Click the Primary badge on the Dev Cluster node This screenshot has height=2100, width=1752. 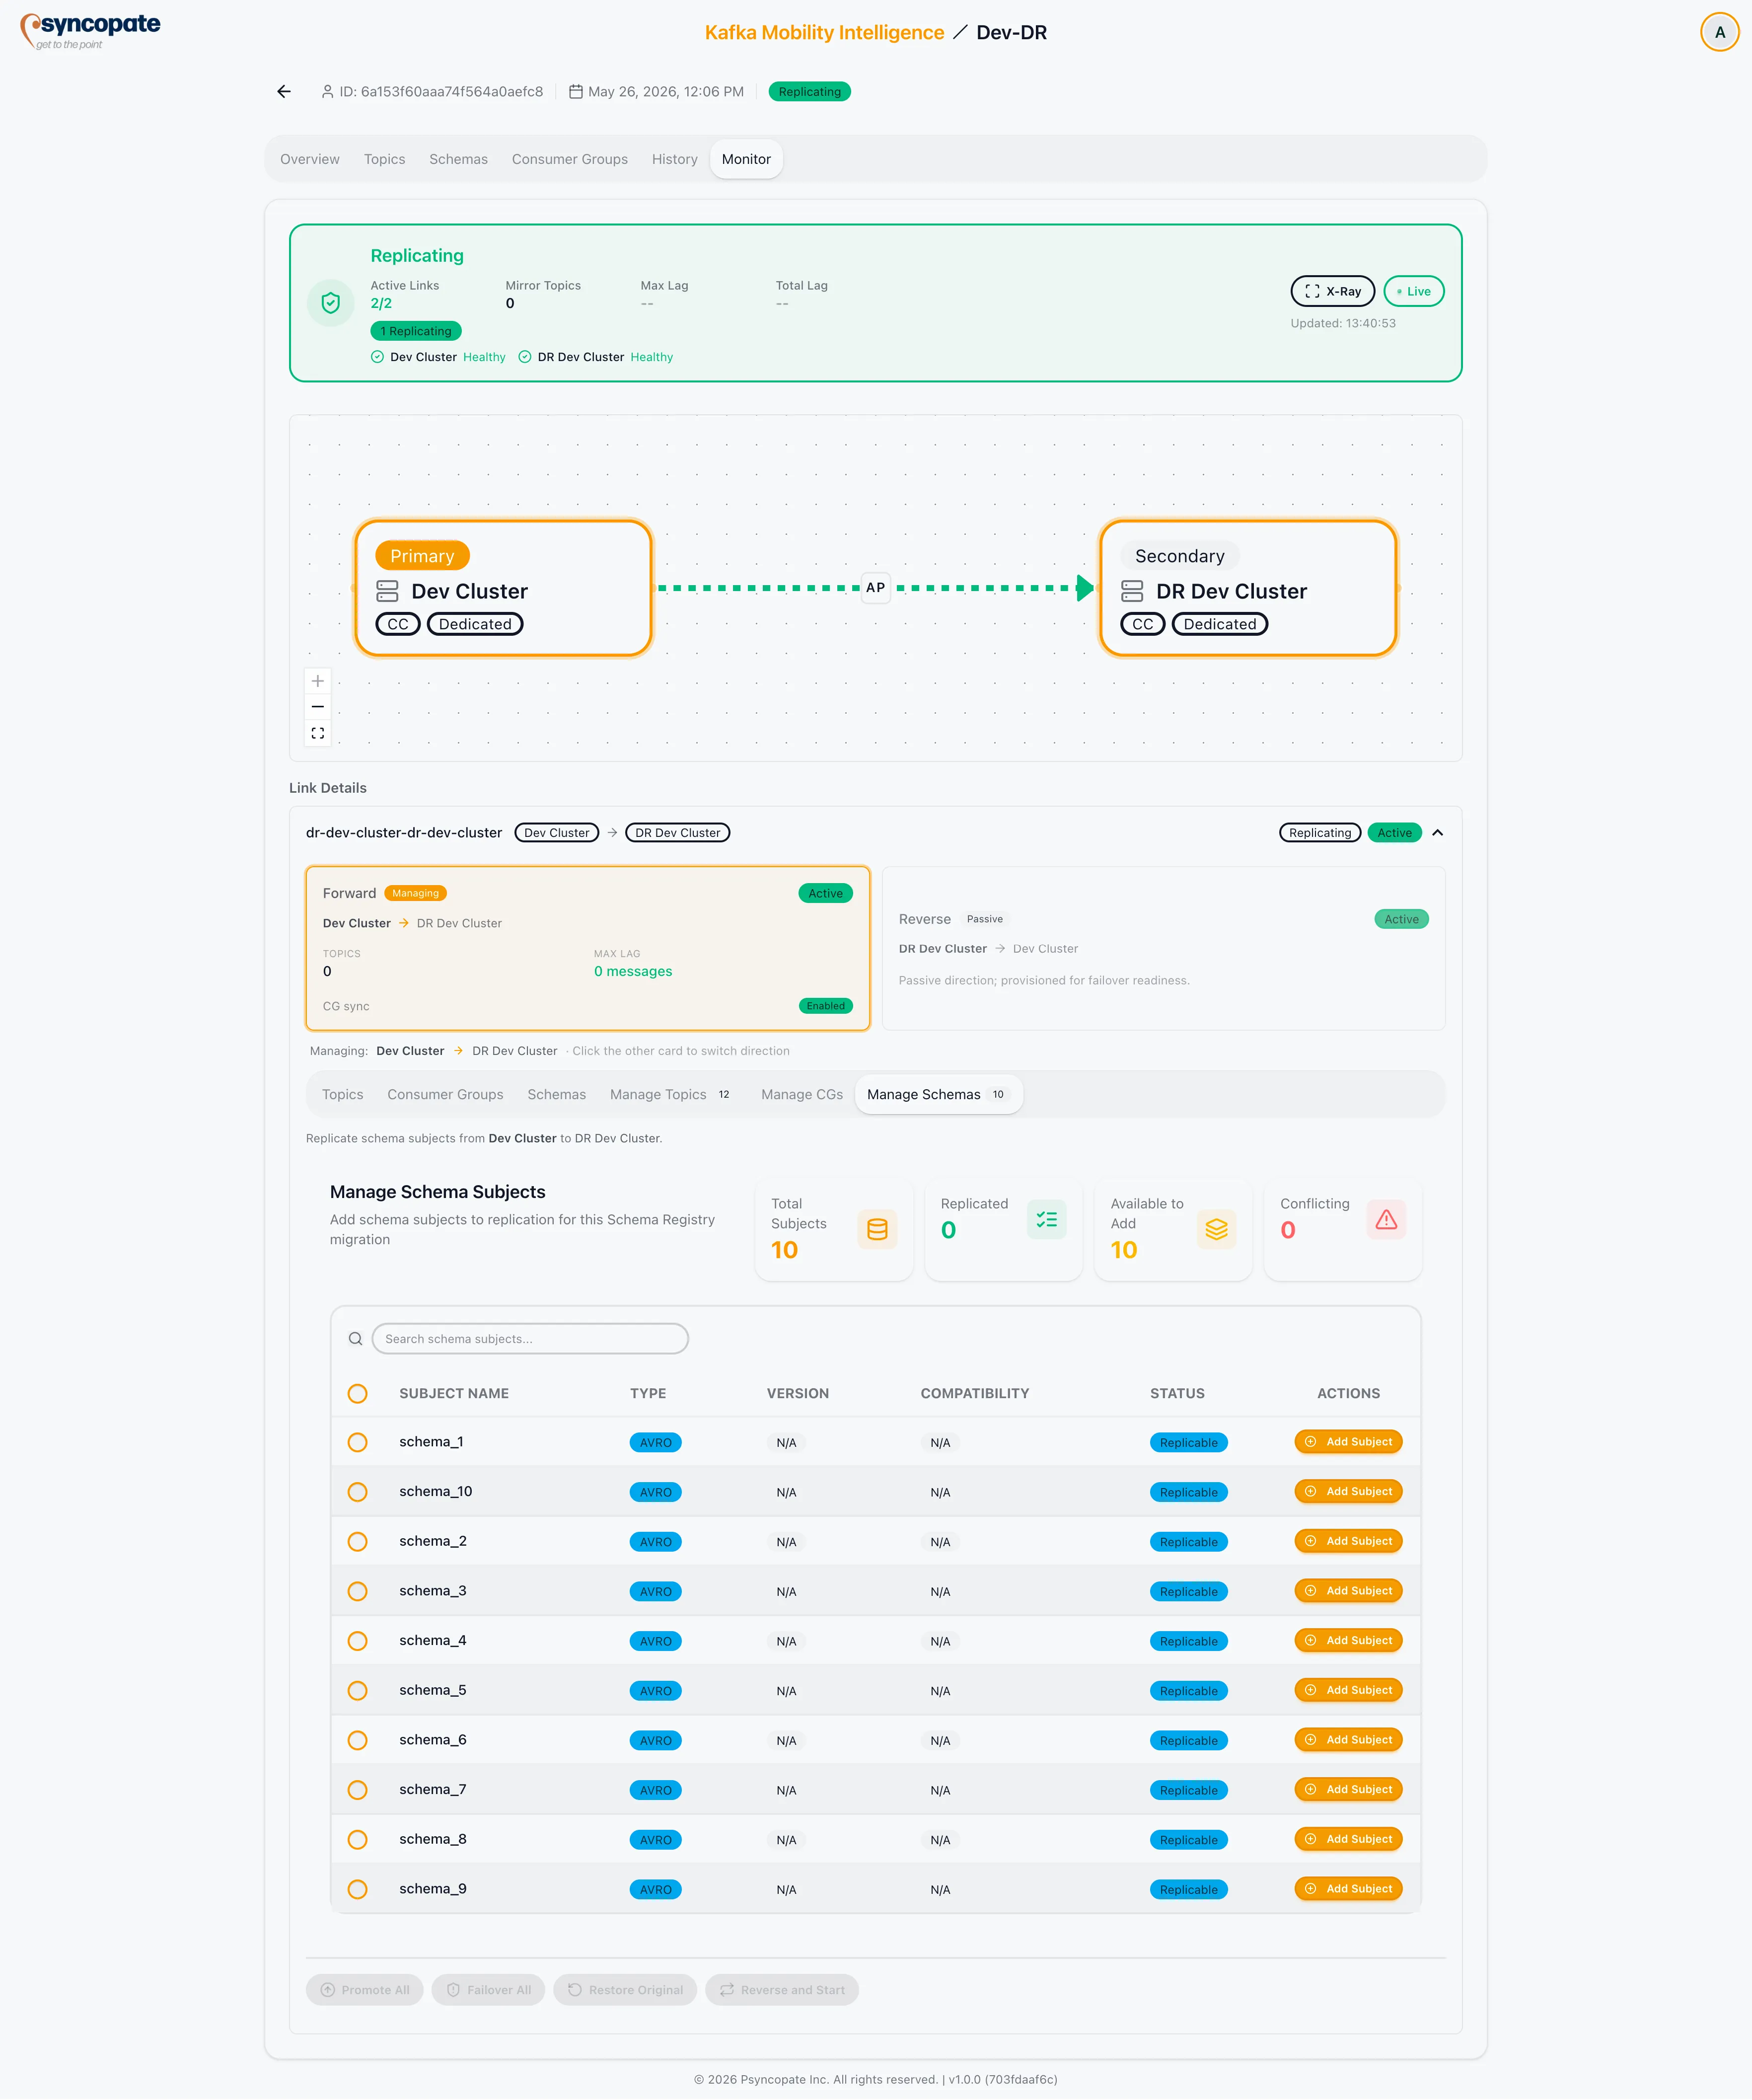(422, 556)
